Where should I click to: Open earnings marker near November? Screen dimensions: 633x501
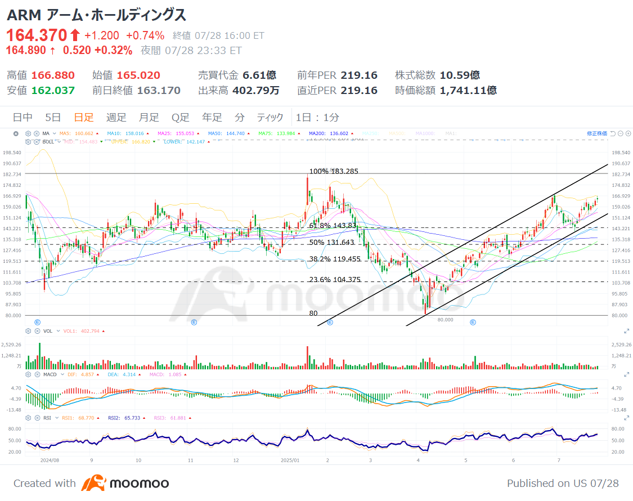click(194, 322)
